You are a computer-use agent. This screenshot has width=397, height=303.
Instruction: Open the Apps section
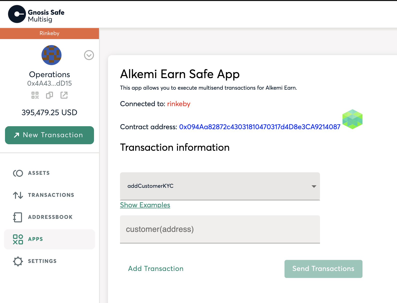(49, 239)
